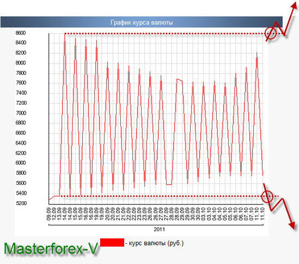Screen dimensions: 299x264
Task: Click the flat peak near 28.09
Action: [179, 80]
